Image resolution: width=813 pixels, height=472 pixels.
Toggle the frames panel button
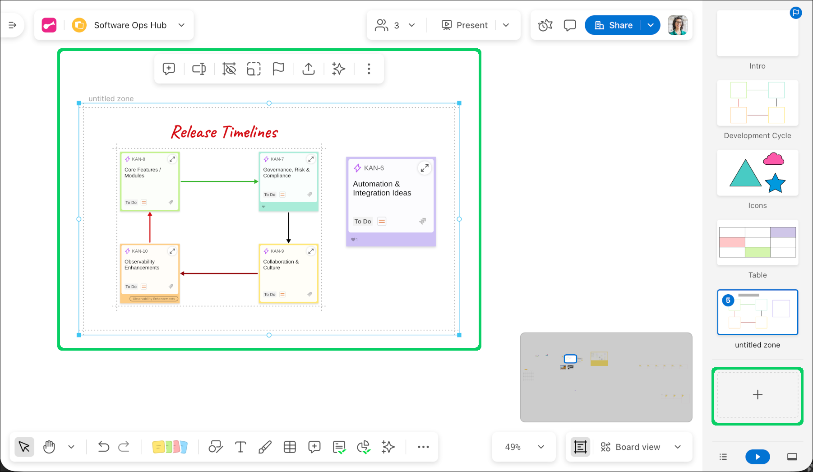pyautogui.click(x=580, y=447)
